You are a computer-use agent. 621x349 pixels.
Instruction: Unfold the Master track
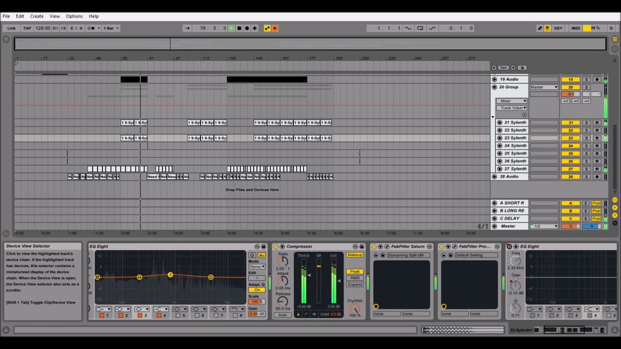pos(494,226)
